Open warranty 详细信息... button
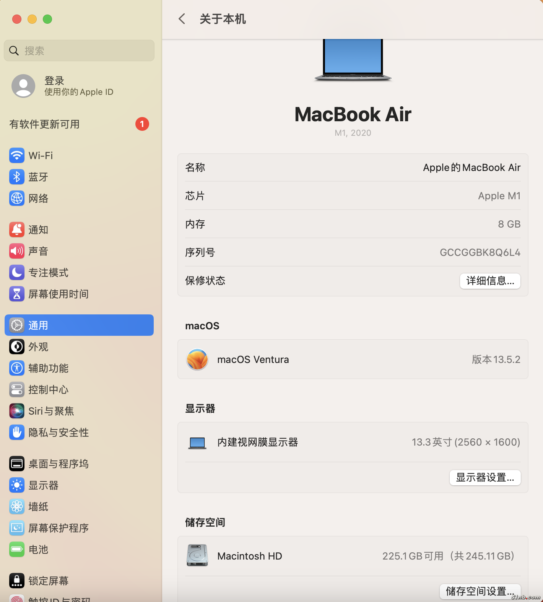The width and height of the screenshot is (543, 602). [x=490, y=281]
